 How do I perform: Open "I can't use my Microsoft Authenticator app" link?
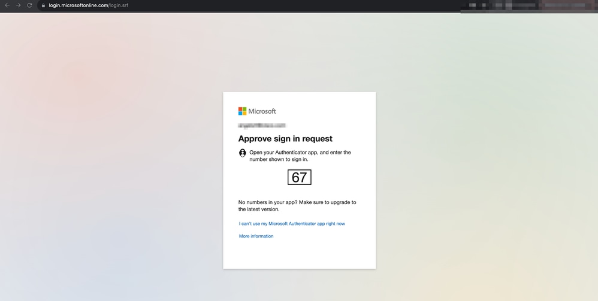(292, 224)
